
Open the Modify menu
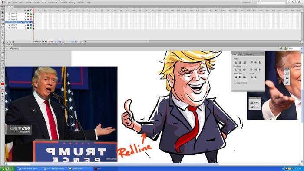36,3
